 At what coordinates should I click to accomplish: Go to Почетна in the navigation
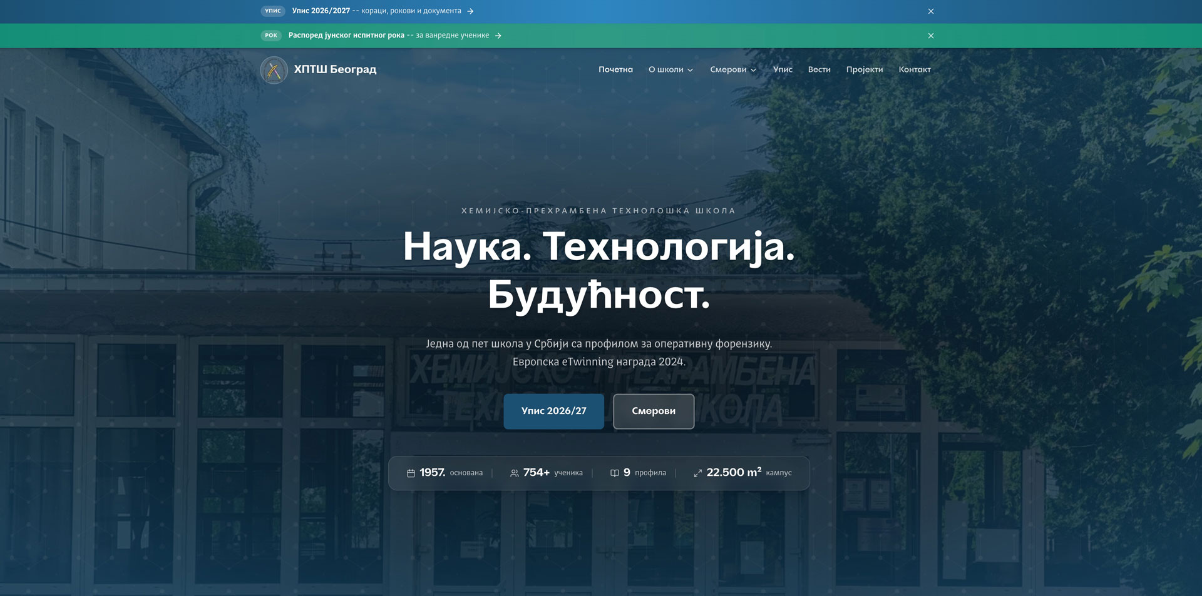pos(615,69)
